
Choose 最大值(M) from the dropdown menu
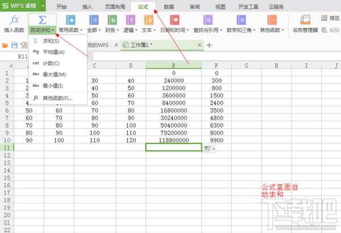pyautogui.click(x=58, y=75)
